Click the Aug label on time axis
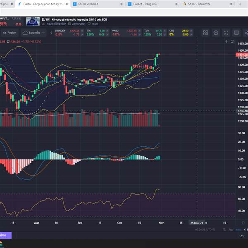Image resolution: width=248 pixels, height=248 pixels. pyautogui.click(x=36, y=223)
